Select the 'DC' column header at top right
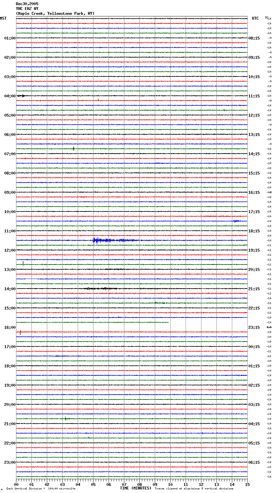This screenshot has height=493, width=273. (x=267, y=17)
